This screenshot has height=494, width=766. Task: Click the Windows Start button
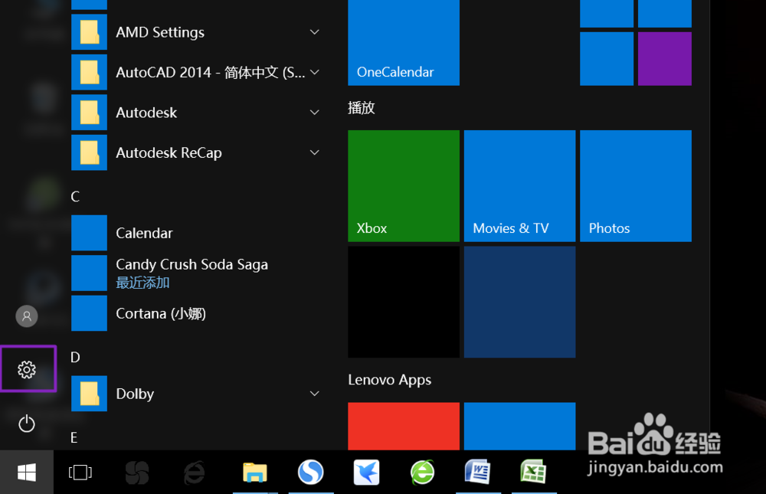click(x=27, y=472)
